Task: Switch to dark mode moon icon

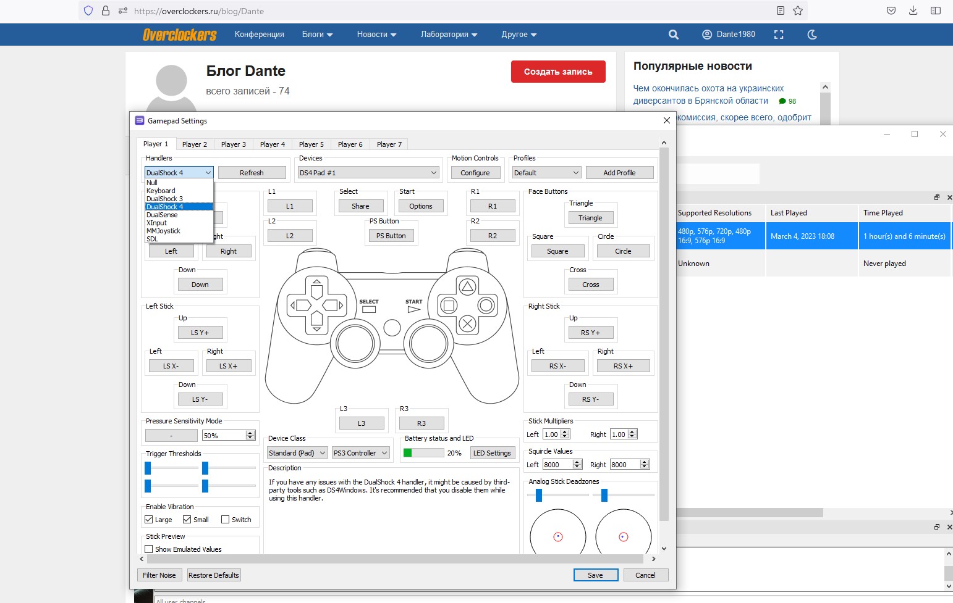Action: point(812,35)
